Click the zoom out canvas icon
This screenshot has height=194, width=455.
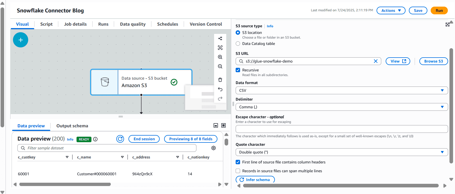tap(220, 66)
